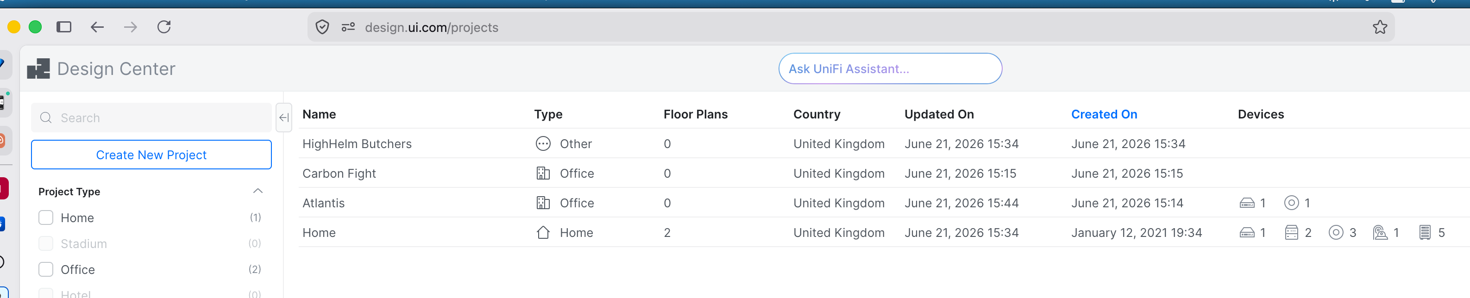
Task: Click the Office building icon for Atlantis
Action: 543,203
